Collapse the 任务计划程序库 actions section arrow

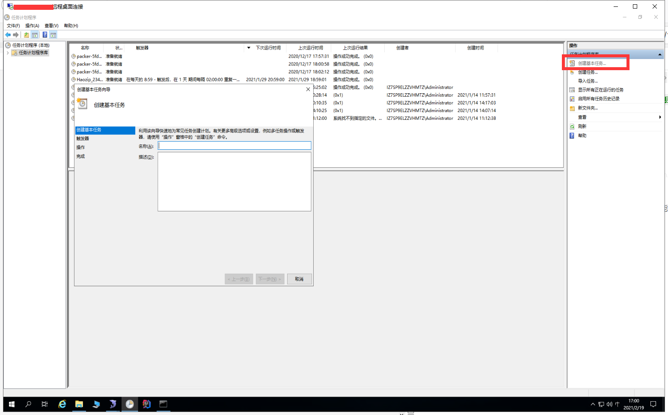pos(660,54)
